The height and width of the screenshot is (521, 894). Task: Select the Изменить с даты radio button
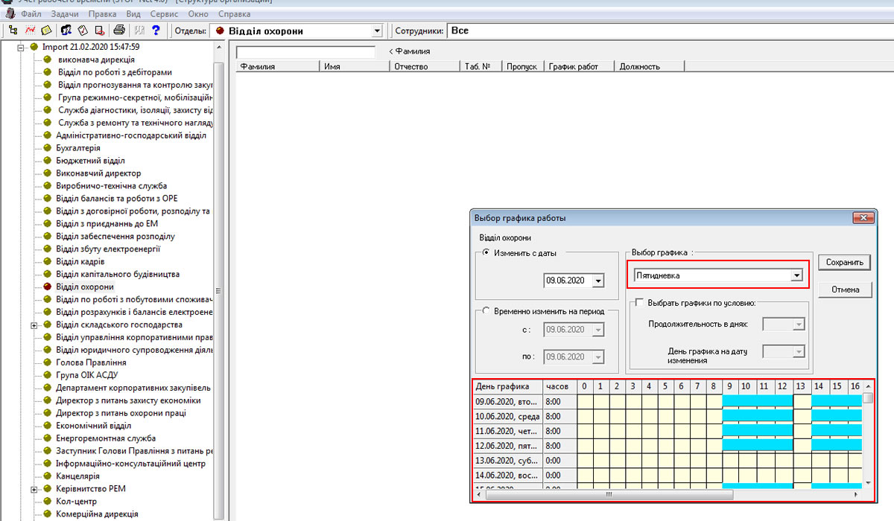[x=486, y=253]
